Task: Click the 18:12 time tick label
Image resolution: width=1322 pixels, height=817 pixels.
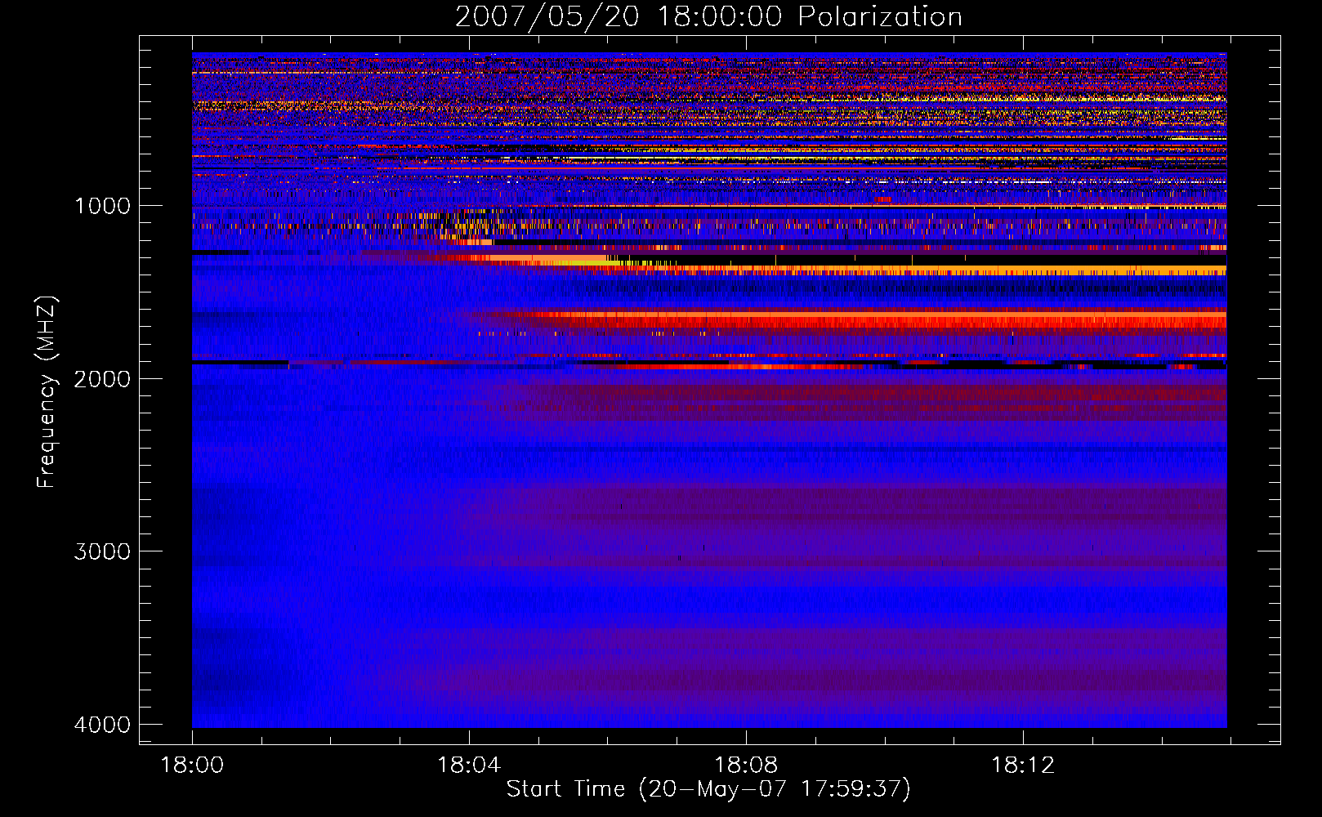Action: pyautogui.click(x=1023, y=766)
